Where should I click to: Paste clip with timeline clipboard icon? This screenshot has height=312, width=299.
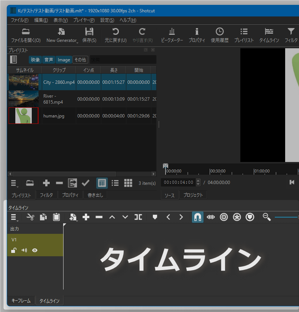pos(56,217)
